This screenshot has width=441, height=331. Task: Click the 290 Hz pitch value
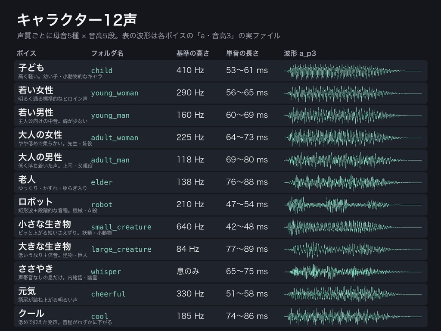click(190, 93)
